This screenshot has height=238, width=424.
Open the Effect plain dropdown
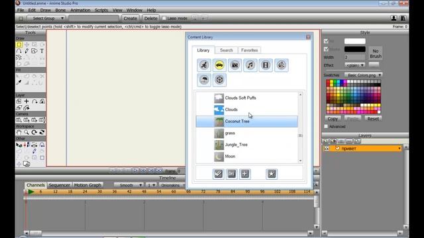pos(355,65)
